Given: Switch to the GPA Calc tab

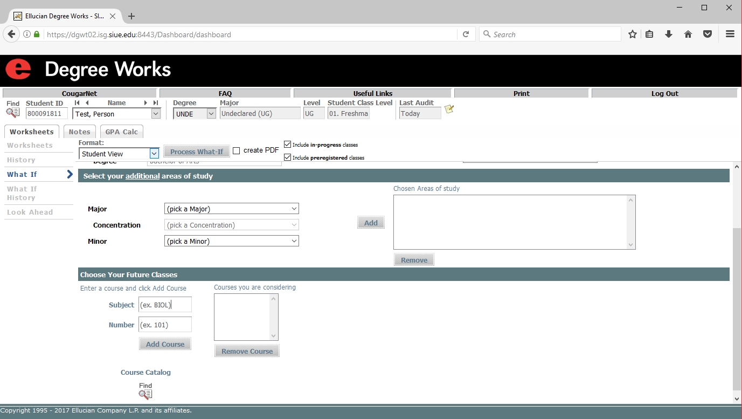Looking at the screenshot, I should coord(121,132).
